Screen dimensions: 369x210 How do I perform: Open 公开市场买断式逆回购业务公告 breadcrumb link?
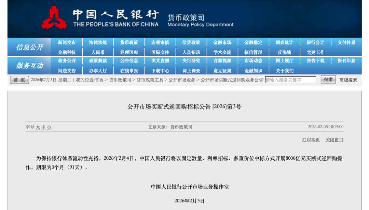click(x=232, y=80)
